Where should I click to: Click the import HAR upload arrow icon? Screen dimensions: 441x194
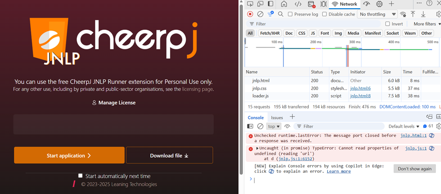point(413,14)
